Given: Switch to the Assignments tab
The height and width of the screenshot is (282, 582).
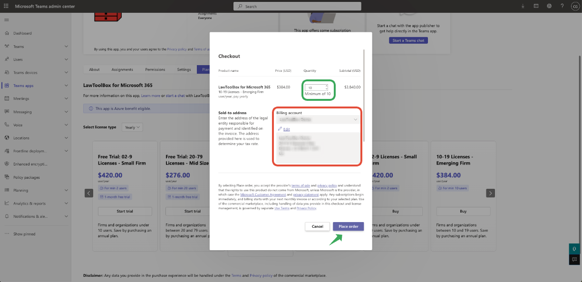Looking at the screenshot, I should click(x=122, y=69).
